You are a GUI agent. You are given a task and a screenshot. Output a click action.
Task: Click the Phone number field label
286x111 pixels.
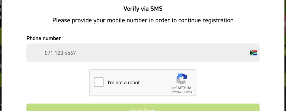(44, 38)
